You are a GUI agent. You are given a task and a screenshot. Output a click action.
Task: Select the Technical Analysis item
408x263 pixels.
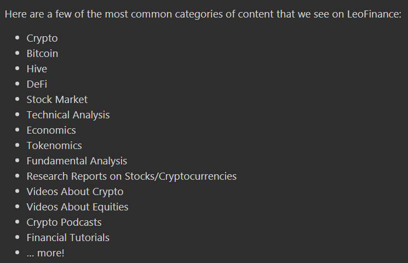pyautogui.click(x=68, y=115)
